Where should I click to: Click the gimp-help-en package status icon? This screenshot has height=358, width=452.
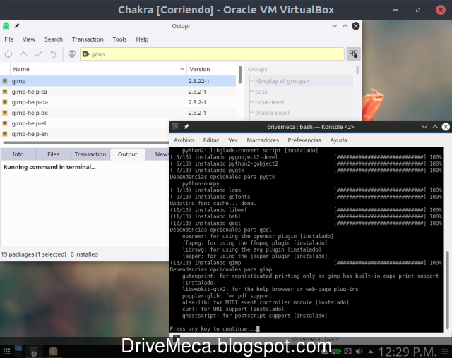coord(5,134)
